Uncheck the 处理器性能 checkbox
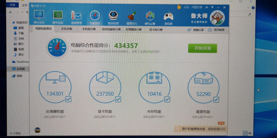Screen dimensions: 277x138 pyautogui.click(x=68, y=99)
